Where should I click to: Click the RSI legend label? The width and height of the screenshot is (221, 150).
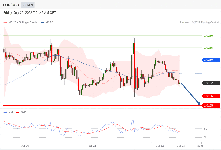[11, 112]
